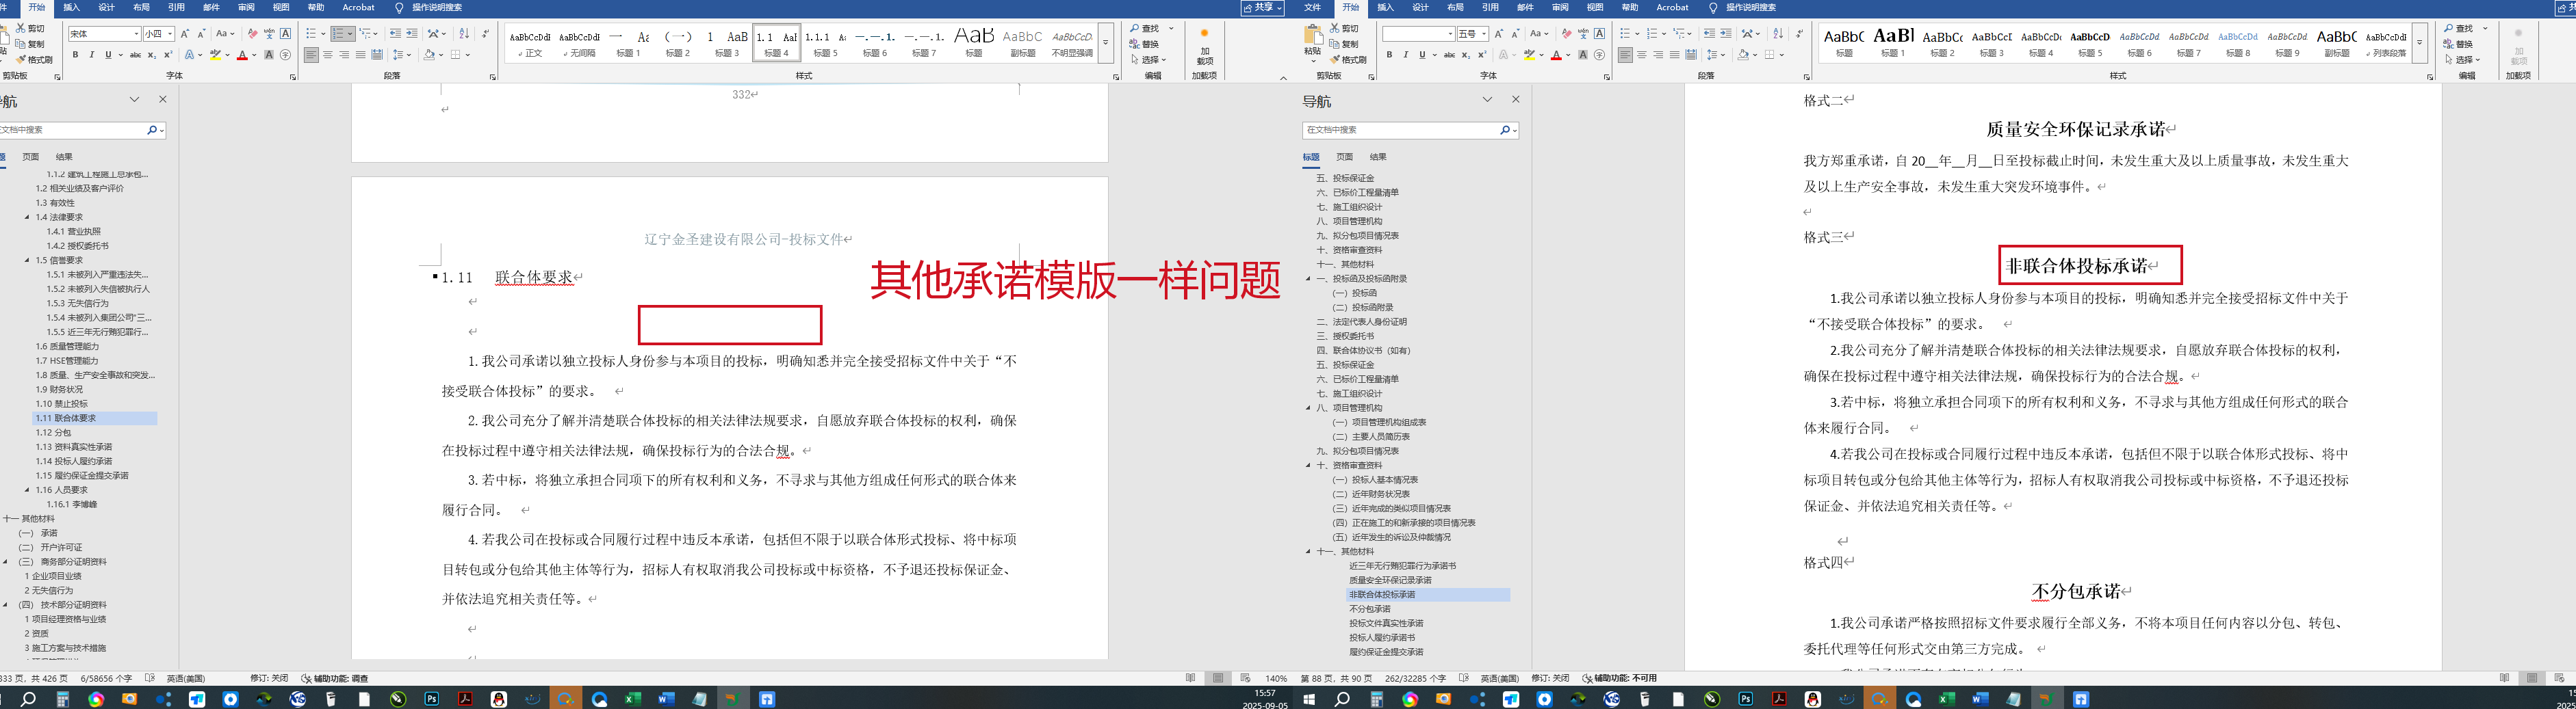
Task: Click format painter 格式刷 beside 宋体 font box
Action: point(35,60)
